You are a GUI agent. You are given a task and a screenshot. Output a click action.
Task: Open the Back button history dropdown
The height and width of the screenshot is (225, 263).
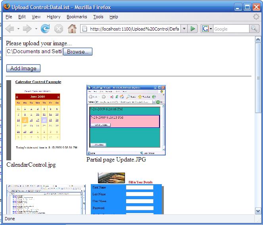pyautogui.click(x=18, y=29)
